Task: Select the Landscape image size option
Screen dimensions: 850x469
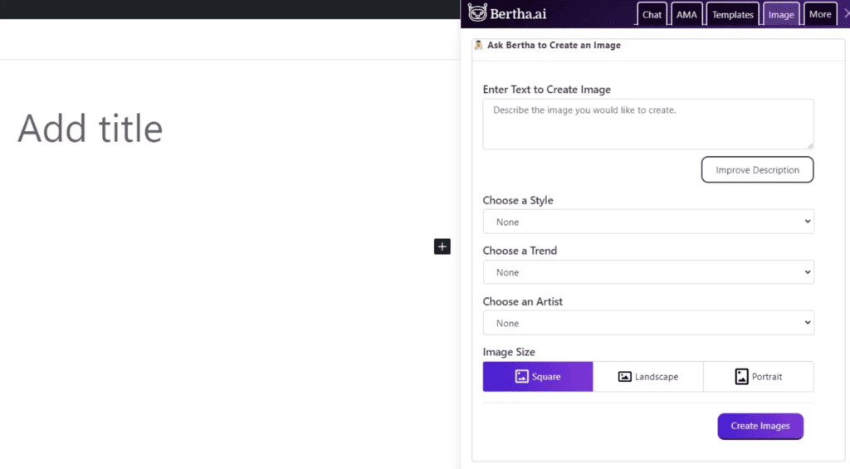Action: tap(648, 377)
